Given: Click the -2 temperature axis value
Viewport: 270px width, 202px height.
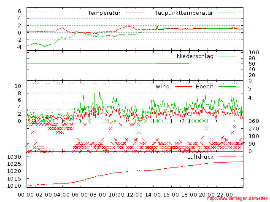Looking at the screenshot, I should tap(19, 40).
